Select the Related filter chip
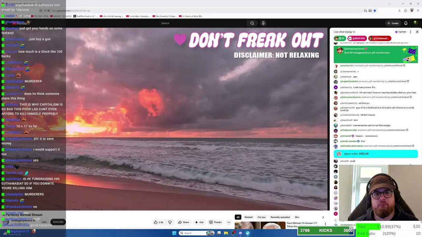The height and width of the screenshot is (237, 422). [x=248, y=217]
